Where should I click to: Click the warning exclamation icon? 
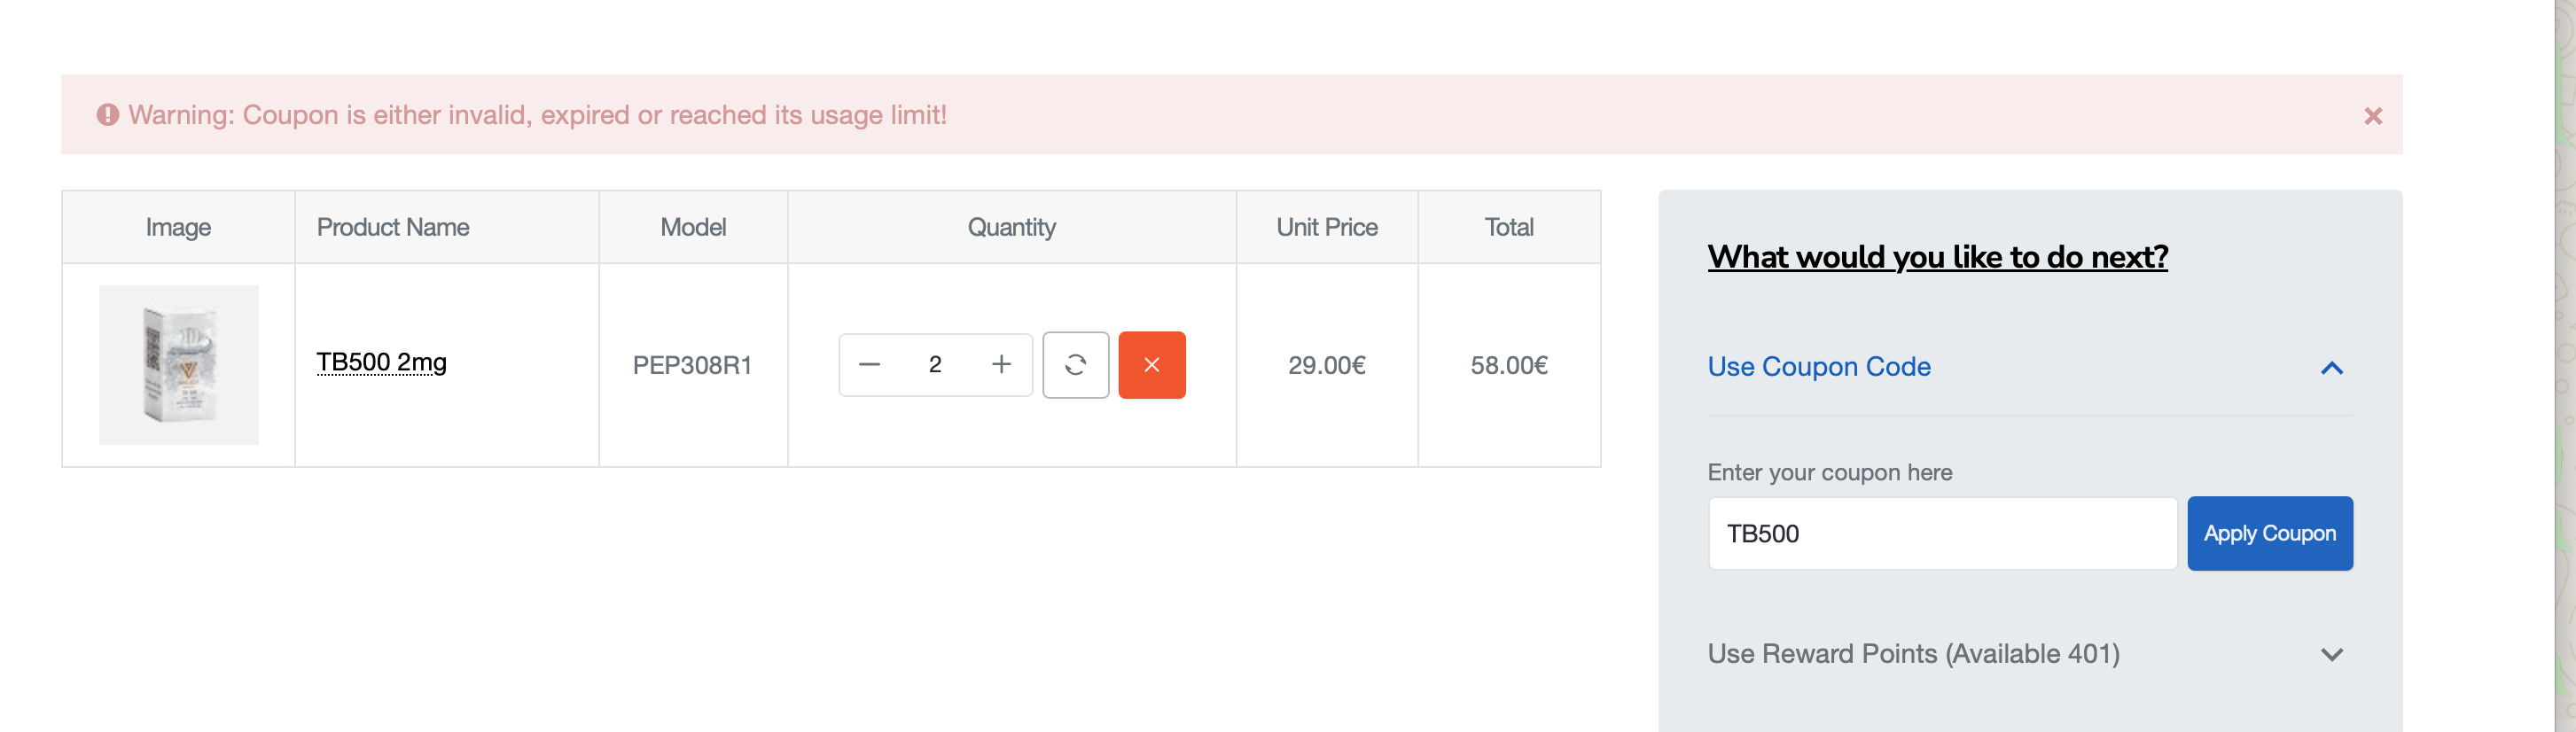[x=108, y=115]
